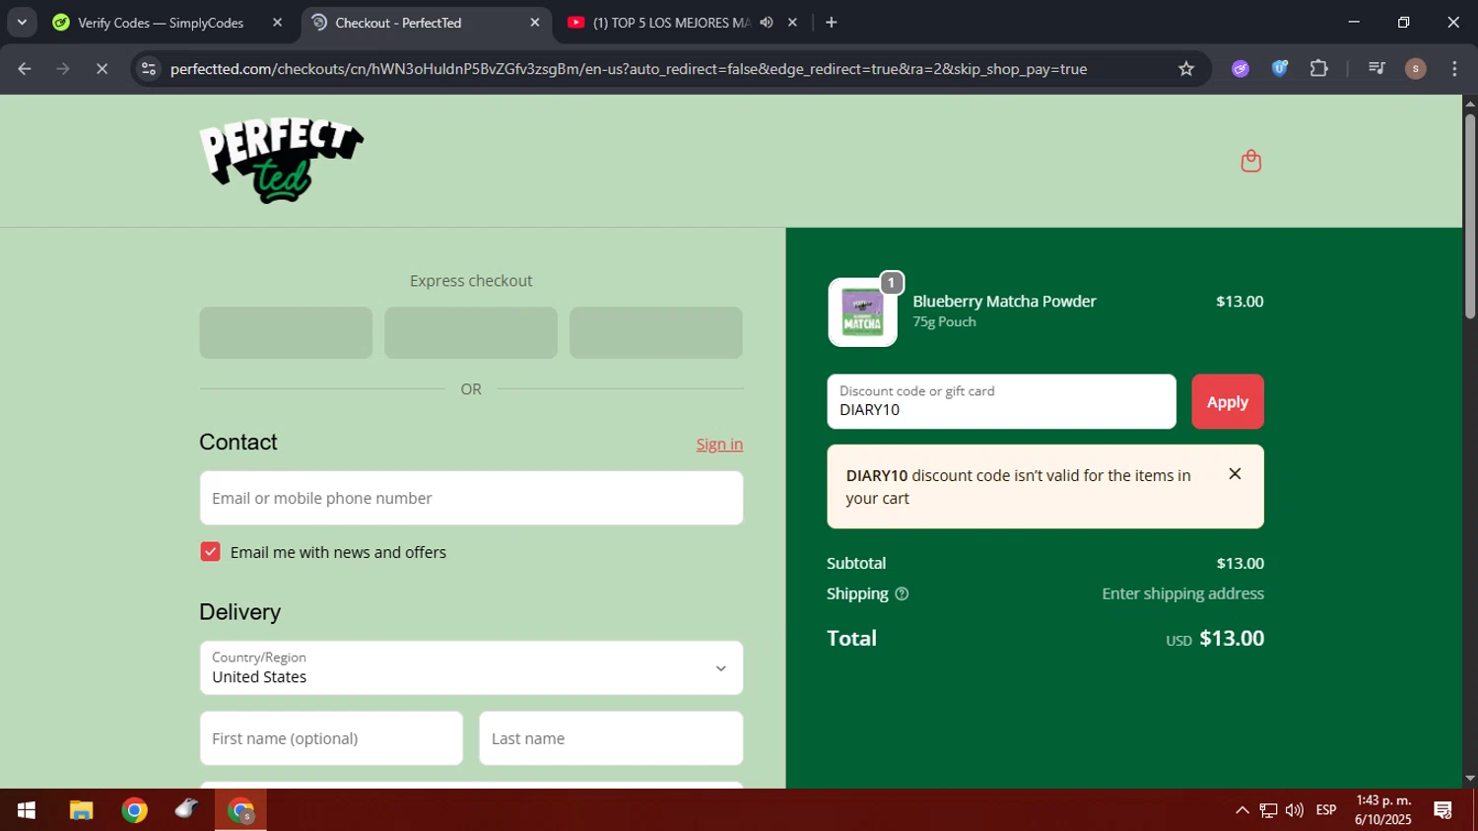
Task: Show hidden system tray icons
Action: 1243,810
